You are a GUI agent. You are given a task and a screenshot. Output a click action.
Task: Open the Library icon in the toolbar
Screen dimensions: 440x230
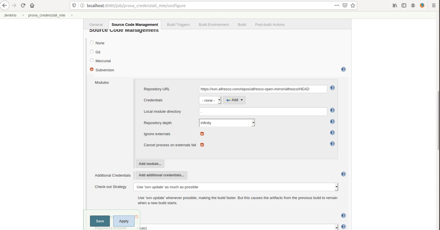395,5
